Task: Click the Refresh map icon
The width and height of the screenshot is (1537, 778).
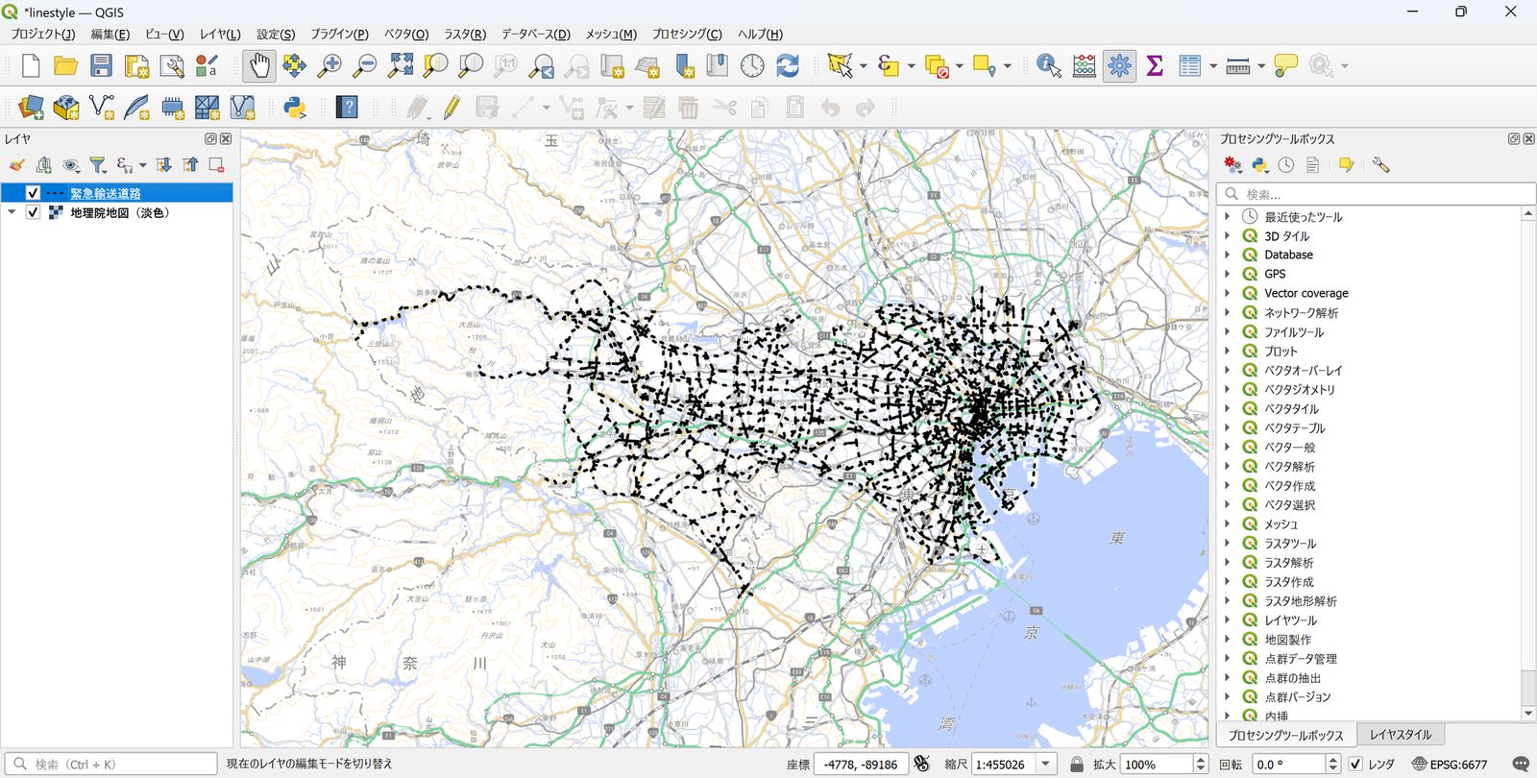Action: pos(788,65)
